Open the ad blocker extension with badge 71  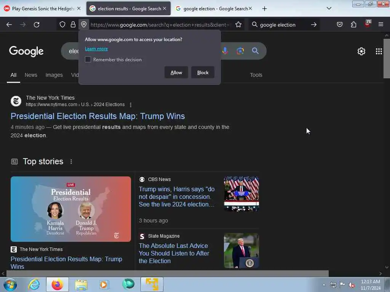[368, 24]
